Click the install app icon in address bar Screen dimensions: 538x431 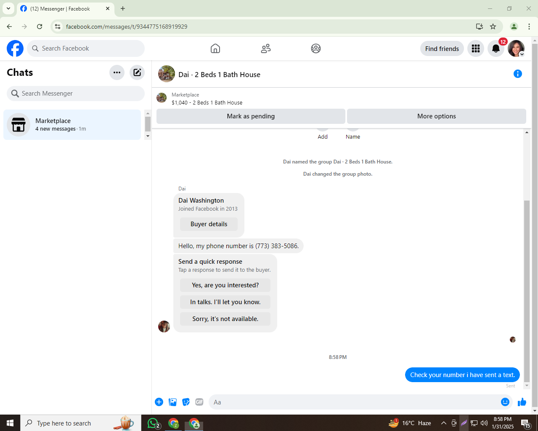480,27
